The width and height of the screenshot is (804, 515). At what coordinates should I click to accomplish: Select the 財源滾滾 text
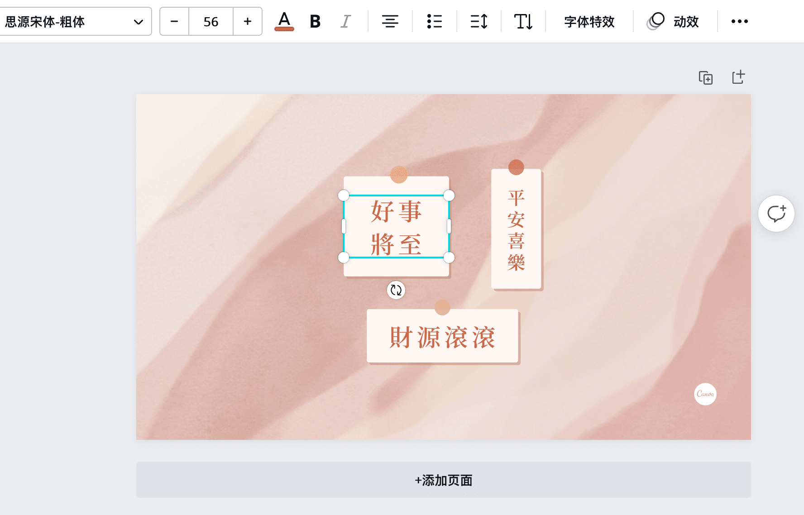click(x=442, y=337)
